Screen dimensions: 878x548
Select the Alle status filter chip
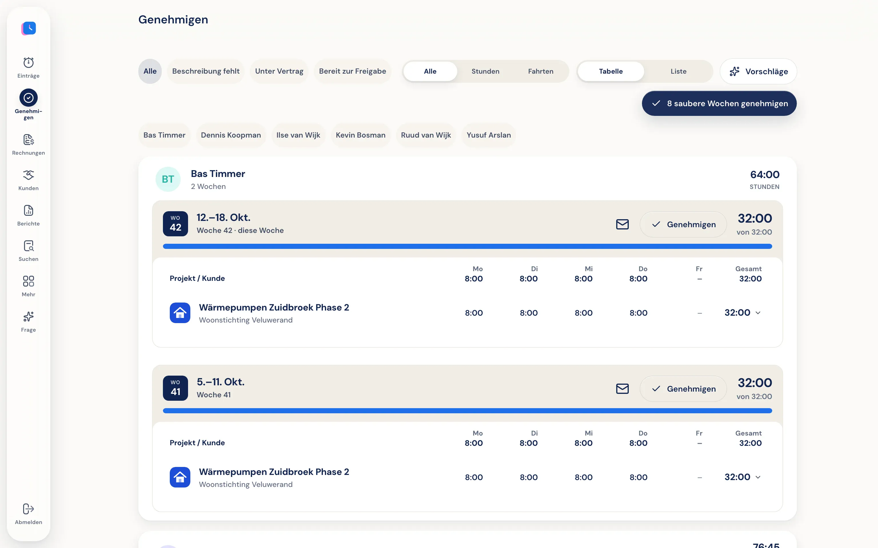click(x=150, y=71)
